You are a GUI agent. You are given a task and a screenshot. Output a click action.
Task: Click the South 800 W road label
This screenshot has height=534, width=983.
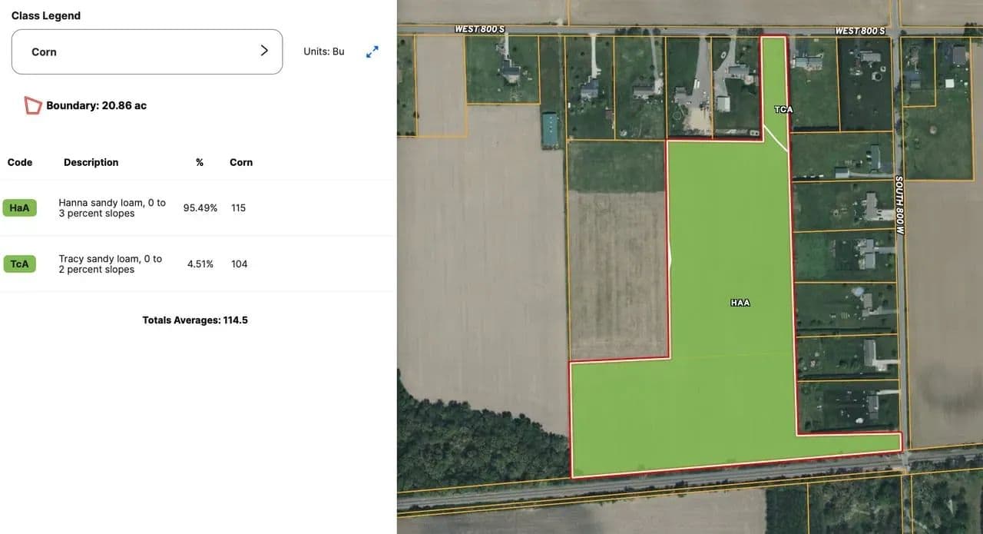[x=899, y=205]
